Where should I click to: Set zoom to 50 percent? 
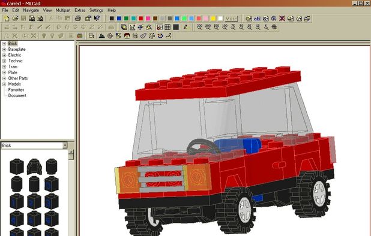tap(241, 27)
